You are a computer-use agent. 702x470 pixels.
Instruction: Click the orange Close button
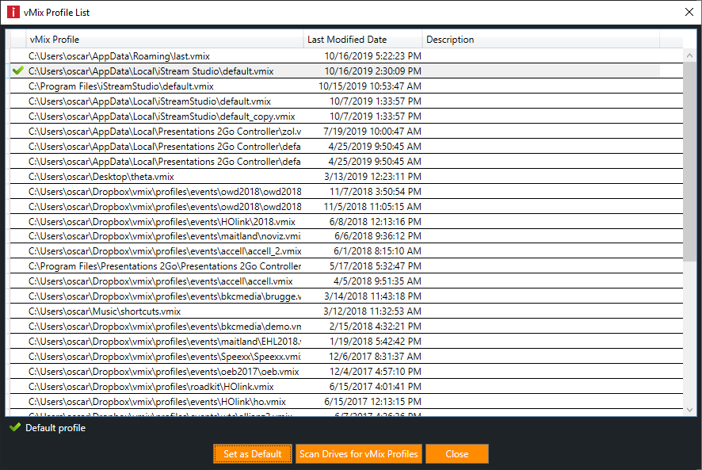456,454
